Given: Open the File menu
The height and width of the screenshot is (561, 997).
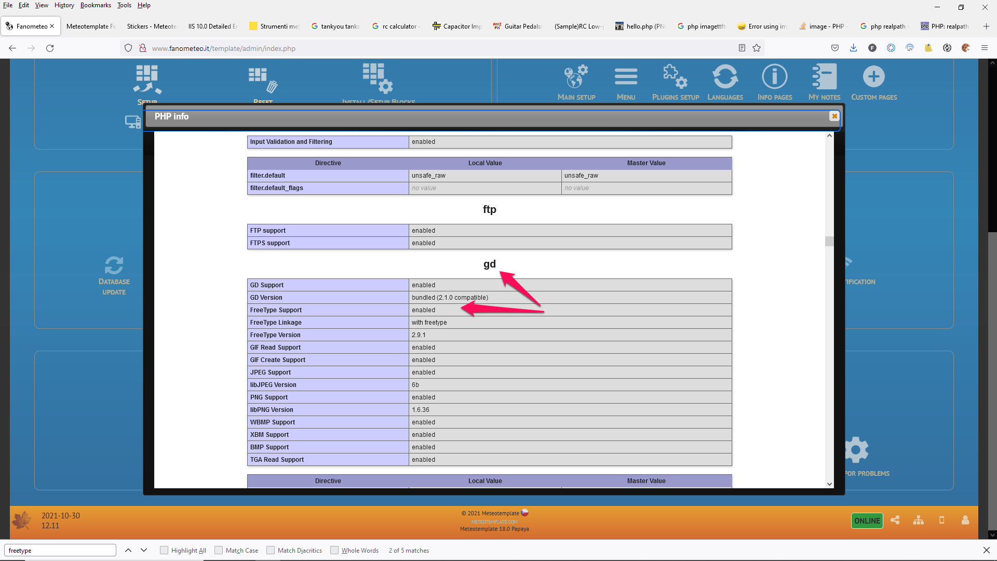Looking at the screenshot, I should click(7, 5).
